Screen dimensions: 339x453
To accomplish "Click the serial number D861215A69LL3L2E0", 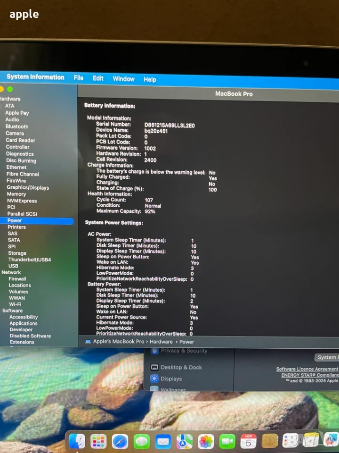I will pyautogui.click(x=169, y=126).
